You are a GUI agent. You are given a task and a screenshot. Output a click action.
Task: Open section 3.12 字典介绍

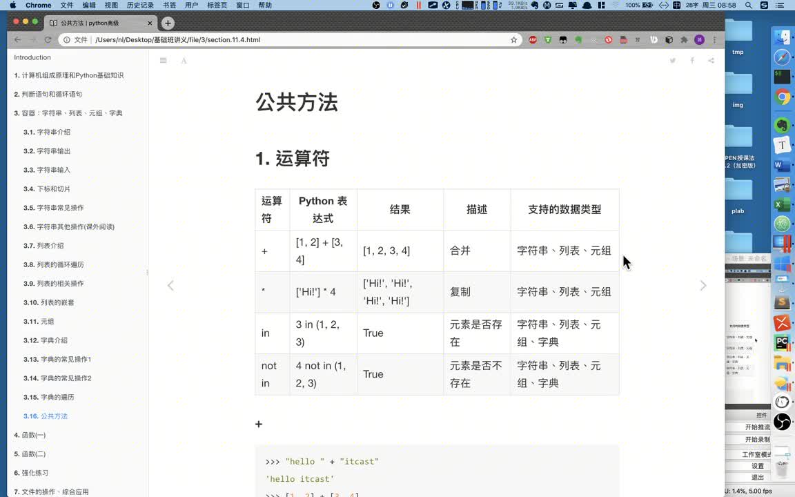click(x=45, y=340)
